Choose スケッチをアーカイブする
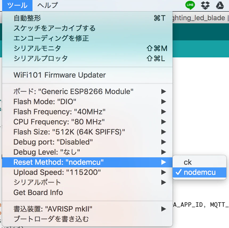 click(87, 28)
